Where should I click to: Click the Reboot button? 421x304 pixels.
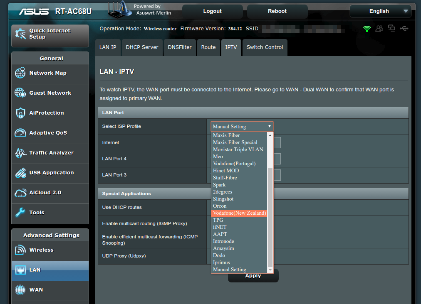[x=277, y=11]
